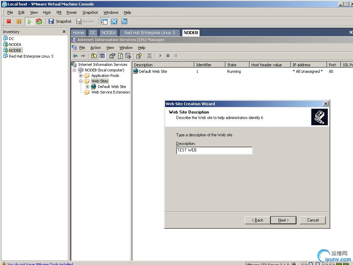Open the VMware Help menu

(128, 12)
